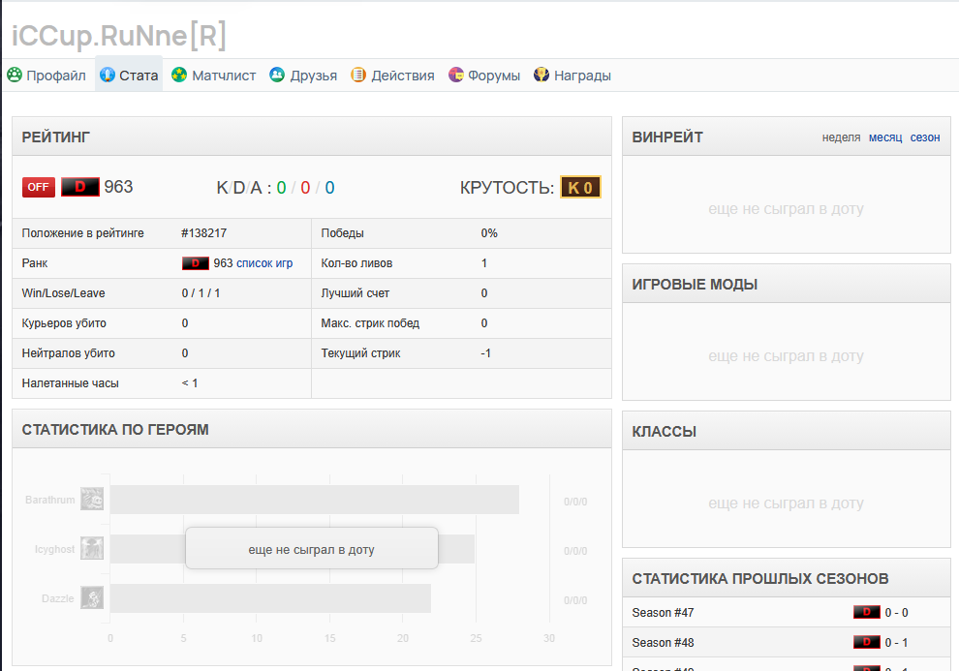
Task: Open the Форумы tab
Action: (484, 76)
